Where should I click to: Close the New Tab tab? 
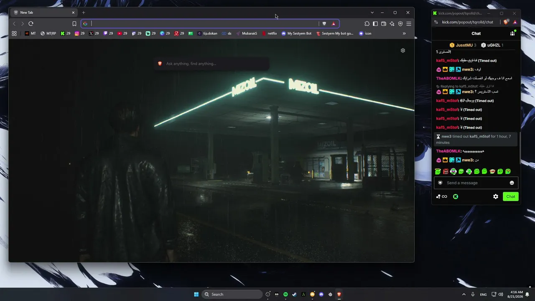click(73, 13)
